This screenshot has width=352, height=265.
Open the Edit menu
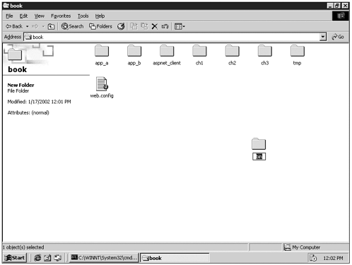pos(23,16)
